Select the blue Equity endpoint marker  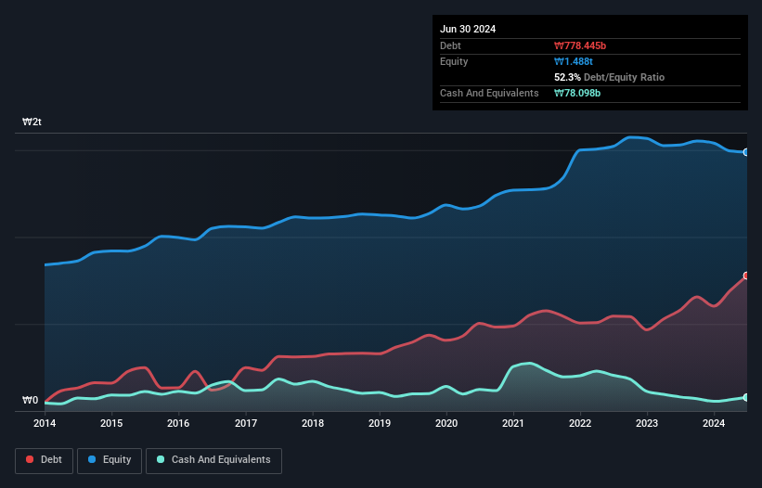coord(746,152)
